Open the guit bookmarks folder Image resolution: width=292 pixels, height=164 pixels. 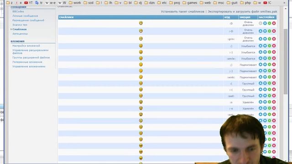point(232,3)
